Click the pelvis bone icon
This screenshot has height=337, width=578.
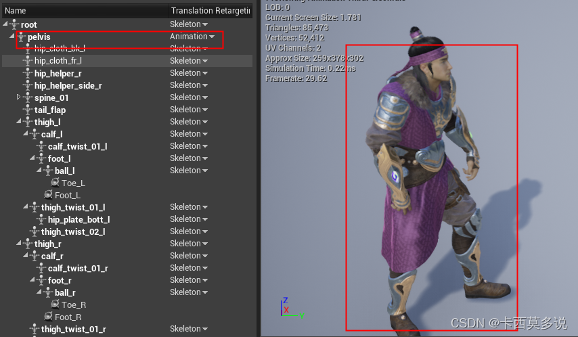tap(21, 37)
